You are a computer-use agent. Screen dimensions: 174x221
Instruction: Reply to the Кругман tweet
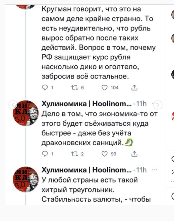45,88
